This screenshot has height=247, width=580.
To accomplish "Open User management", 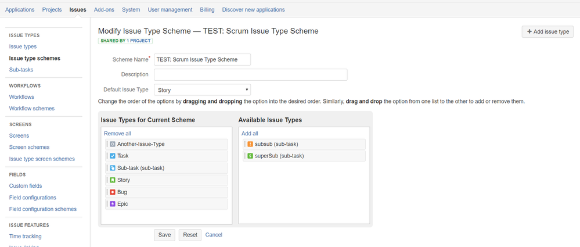I will pyautogui.click(x=170, y=10).
